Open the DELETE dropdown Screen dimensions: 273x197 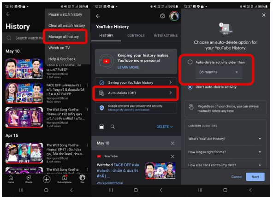pyautogui.click(x=165, y=127)
